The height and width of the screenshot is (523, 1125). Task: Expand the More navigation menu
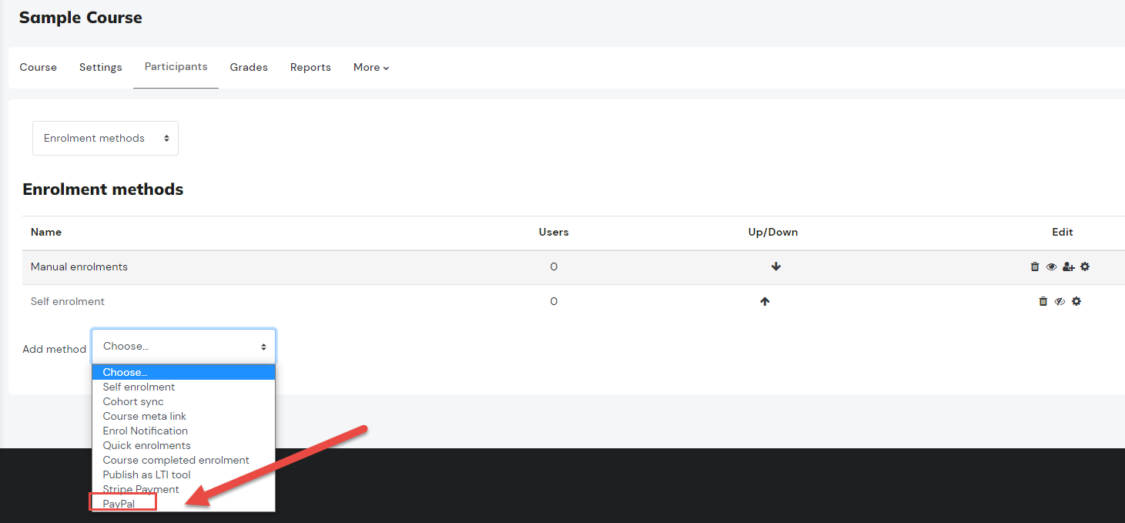[x=371, y=68]
